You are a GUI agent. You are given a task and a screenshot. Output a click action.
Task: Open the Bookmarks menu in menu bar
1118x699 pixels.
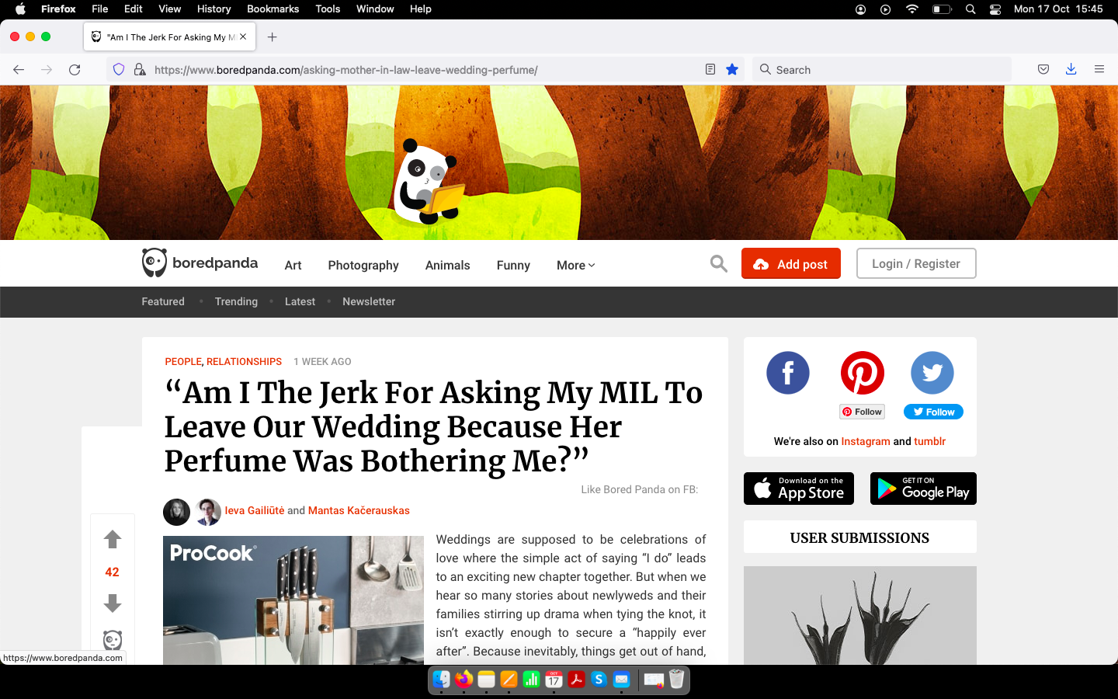point(273,9)
